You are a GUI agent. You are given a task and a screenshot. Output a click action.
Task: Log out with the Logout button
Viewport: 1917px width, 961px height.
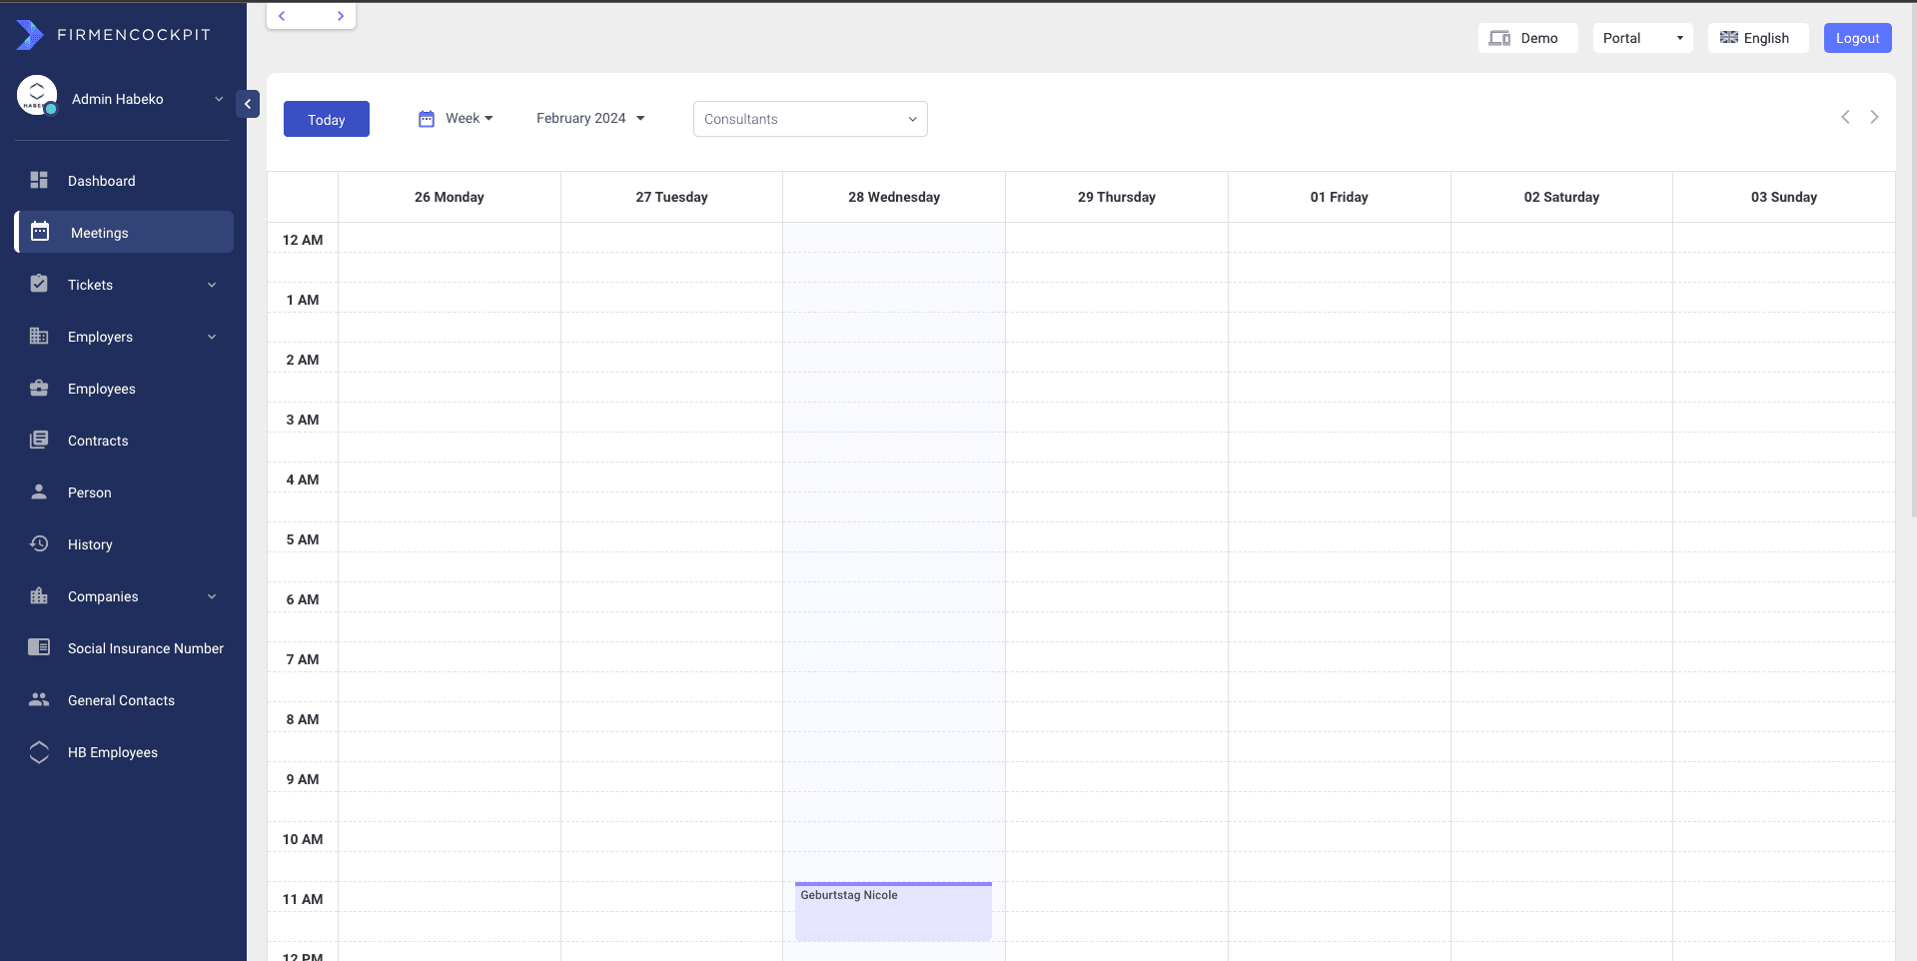pos(1857,38)
